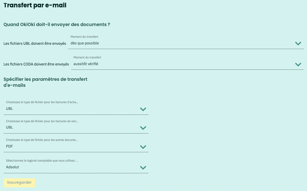Click "Moment du transfert" label above aussitôt vérifié
The image size is (307, 191).
tap(87, 57)
